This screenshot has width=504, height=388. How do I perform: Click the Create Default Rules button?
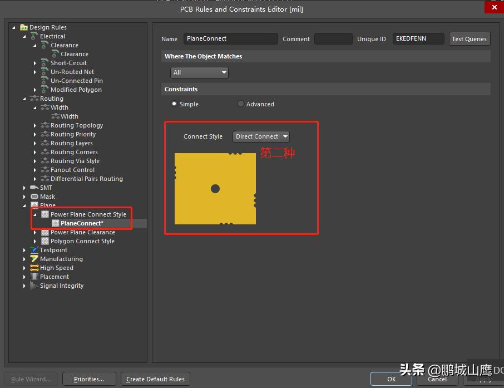pyautogui.click(x=155, y=379)
